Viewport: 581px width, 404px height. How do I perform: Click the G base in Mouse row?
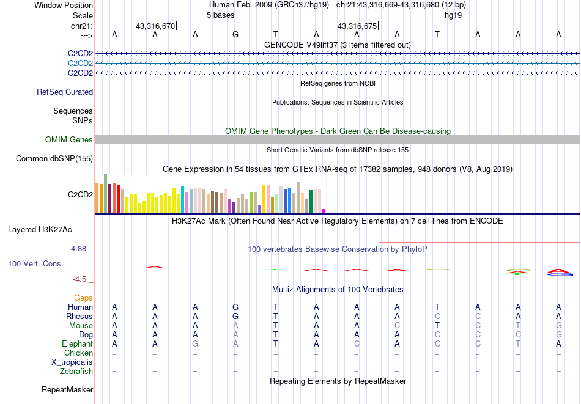pos(559,326)
